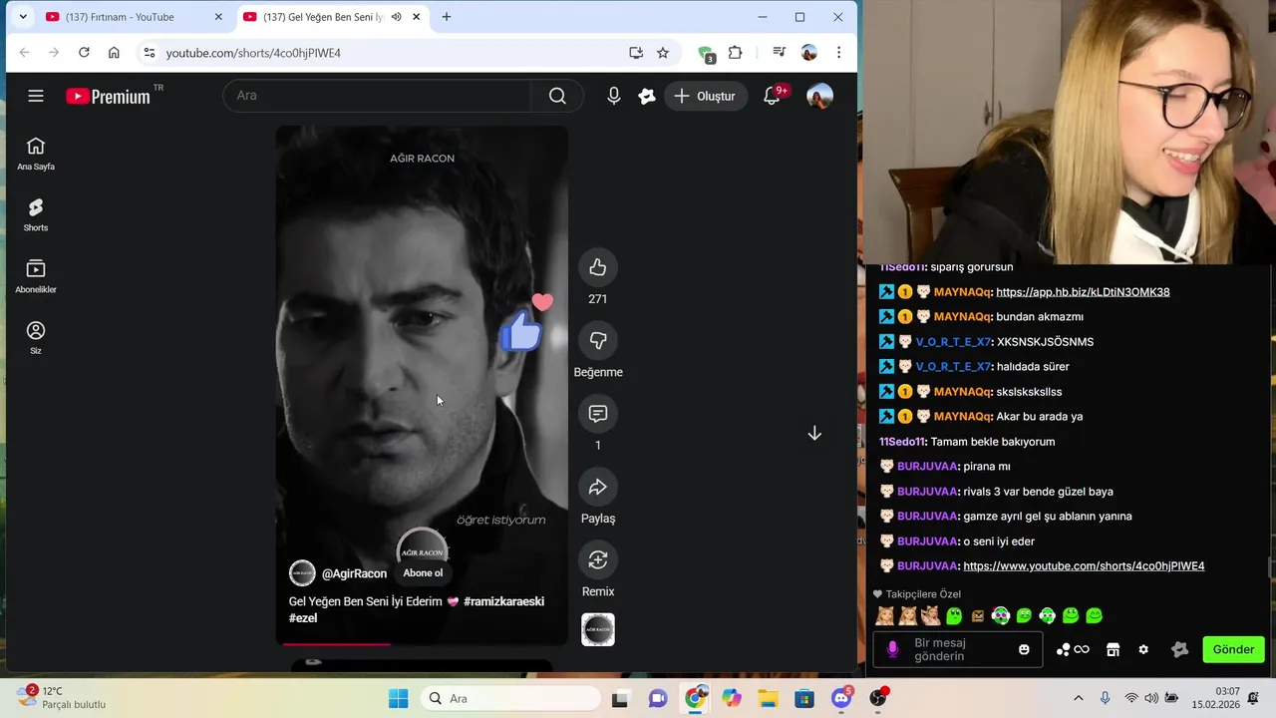The height and width of the screenshot is (718, 1276).
Task: Bookmark this page with the star
Action: [x=663, y=53]
